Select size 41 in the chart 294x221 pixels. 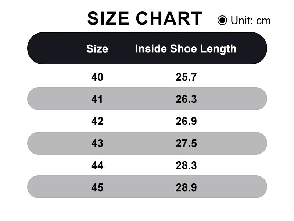point(97,99)
